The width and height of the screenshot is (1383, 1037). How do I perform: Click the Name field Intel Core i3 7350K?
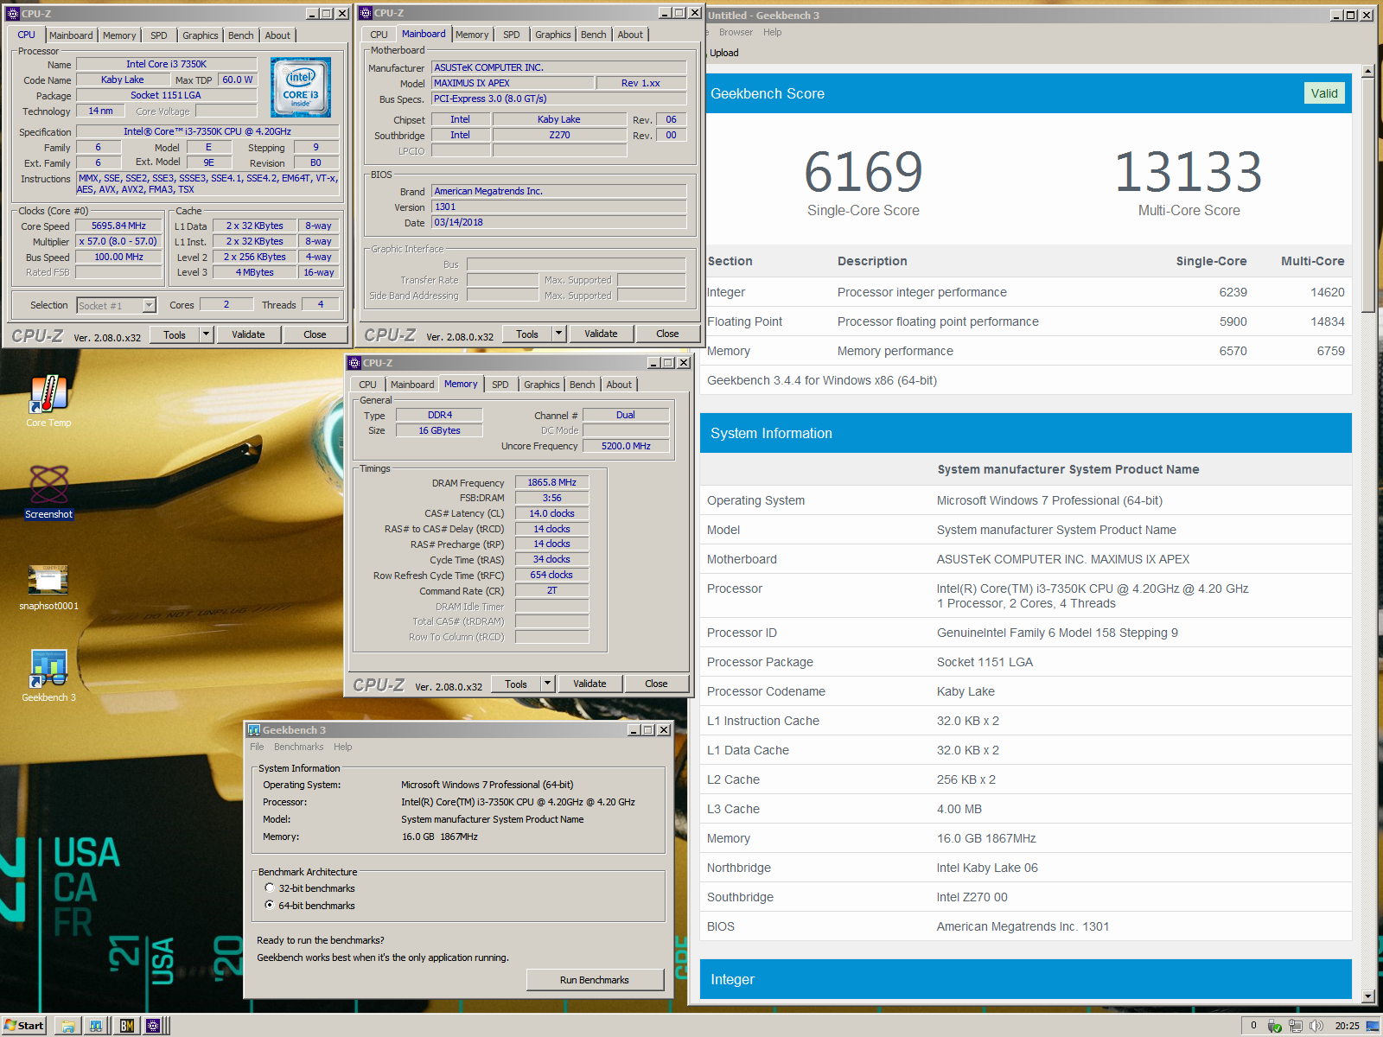(166, 64)
